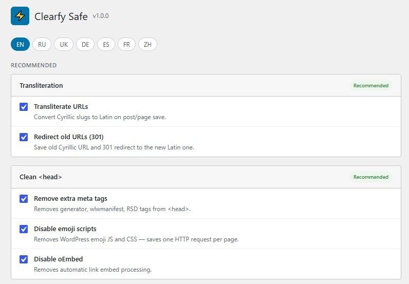Click the v1.0.0 version label
The image size is (409, 284).
[101, 16]
